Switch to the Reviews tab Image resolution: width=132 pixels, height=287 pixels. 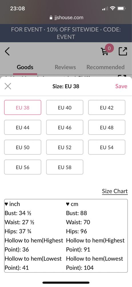[65, 67]
